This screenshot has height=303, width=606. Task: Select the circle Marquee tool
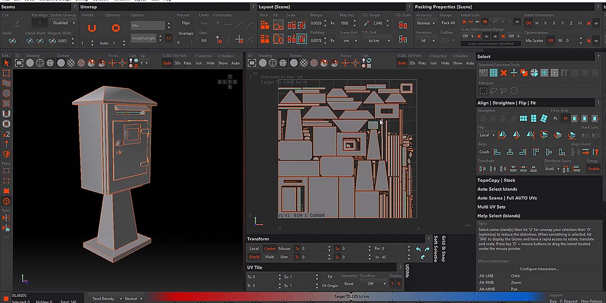tap(514, 91)
